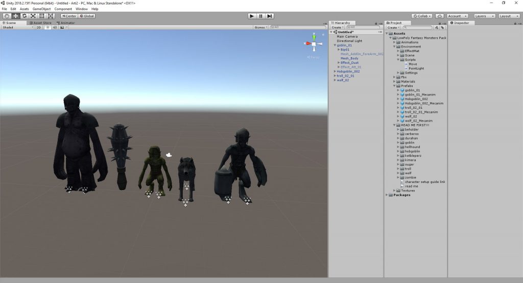Collapse the Untitled scene in Hierarchy
523x283 pixels.
coord(331,32)
